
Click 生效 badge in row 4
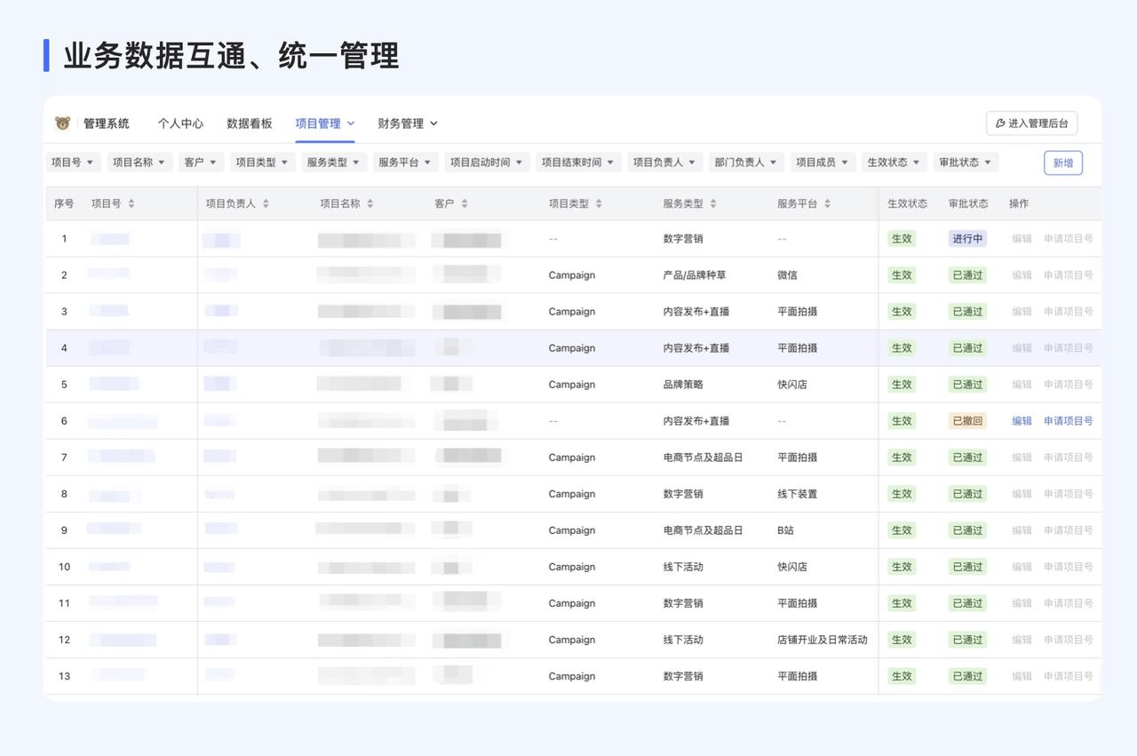point(902,348)
